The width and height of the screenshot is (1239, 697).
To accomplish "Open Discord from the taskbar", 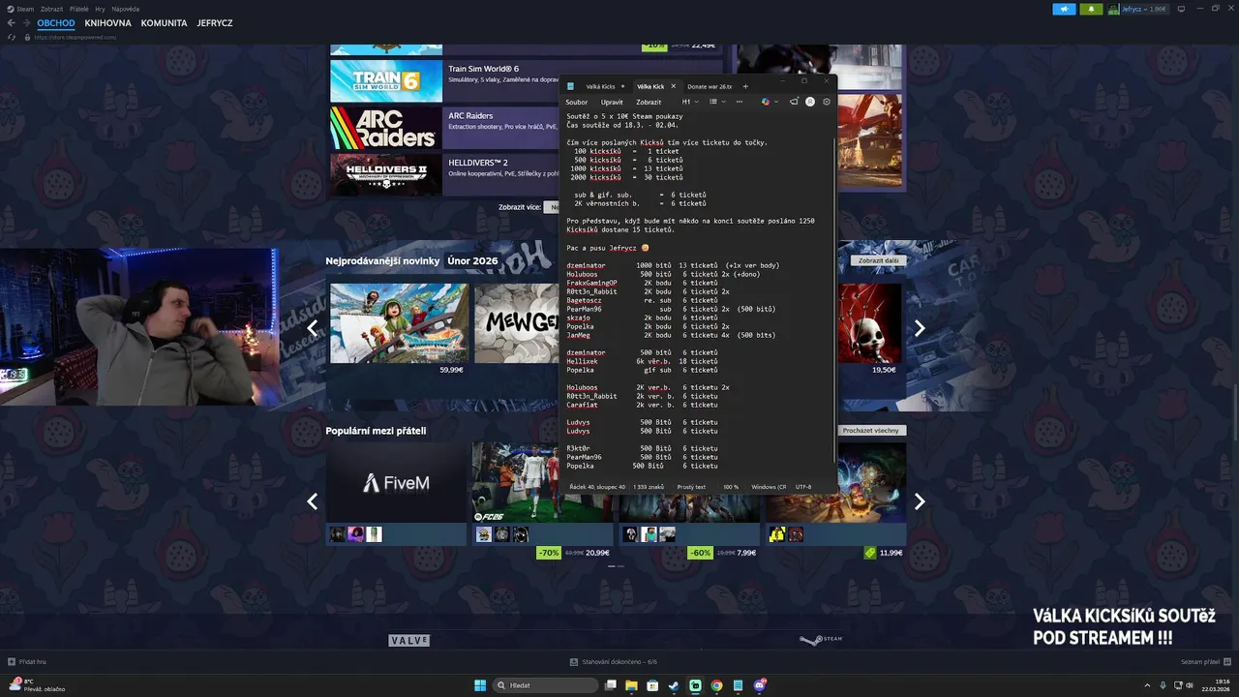I will [x=760, y=685].
